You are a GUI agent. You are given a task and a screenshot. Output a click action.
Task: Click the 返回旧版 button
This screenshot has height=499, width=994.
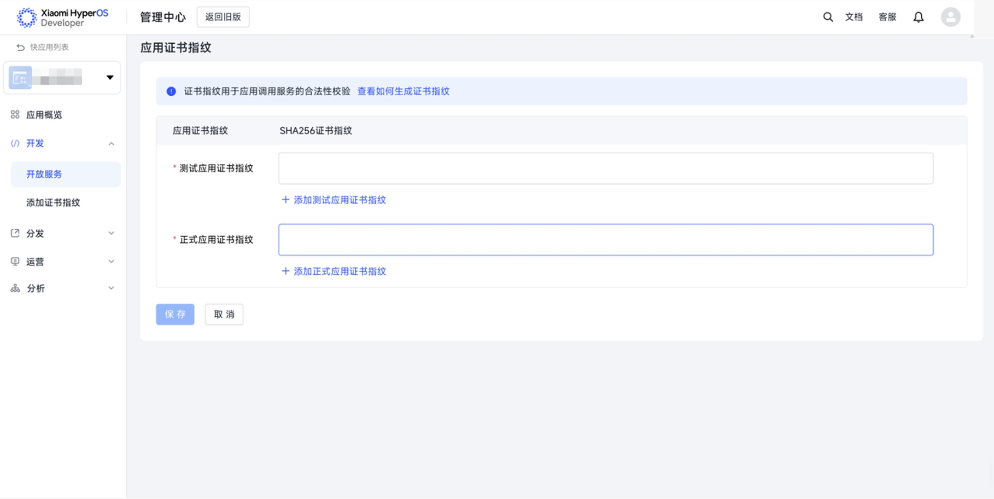coord(223,17)
